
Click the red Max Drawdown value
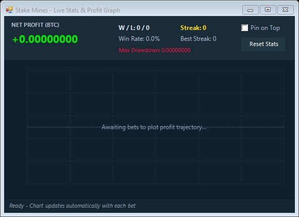(x=155, y=50)
